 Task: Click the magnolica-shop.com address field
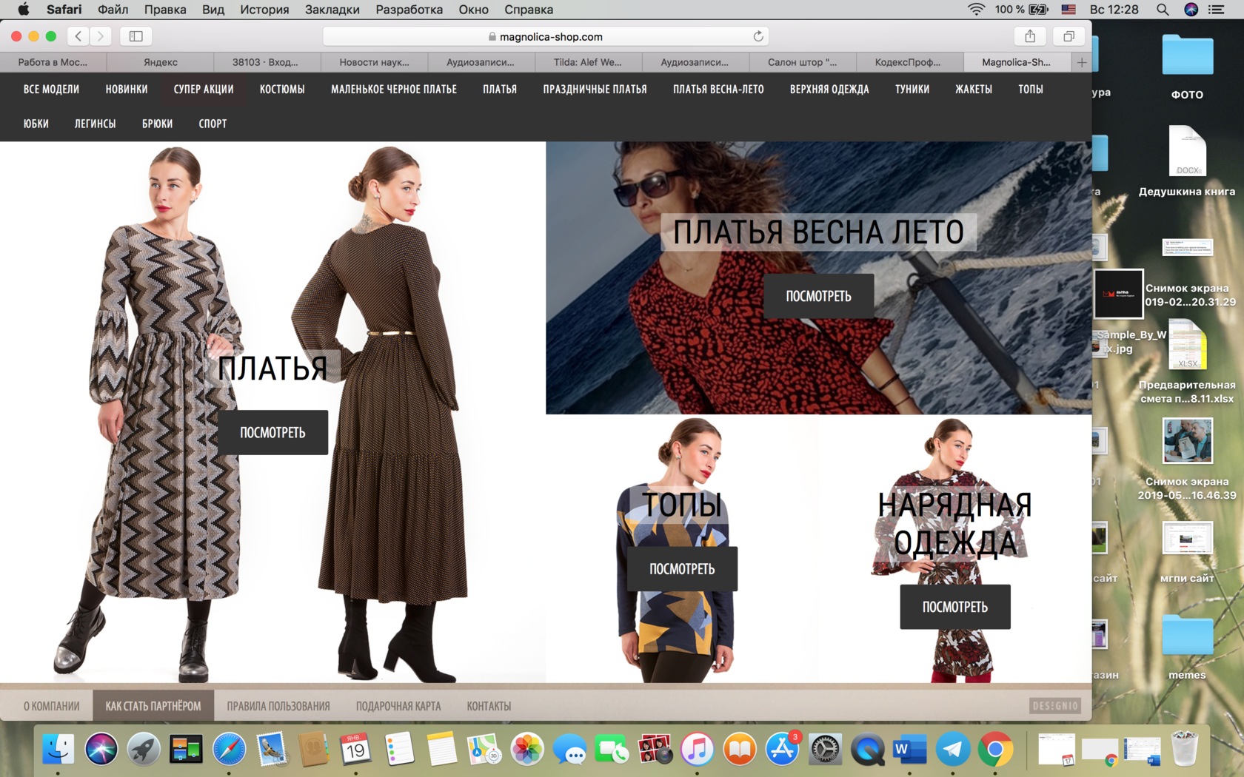click(546, 36)
